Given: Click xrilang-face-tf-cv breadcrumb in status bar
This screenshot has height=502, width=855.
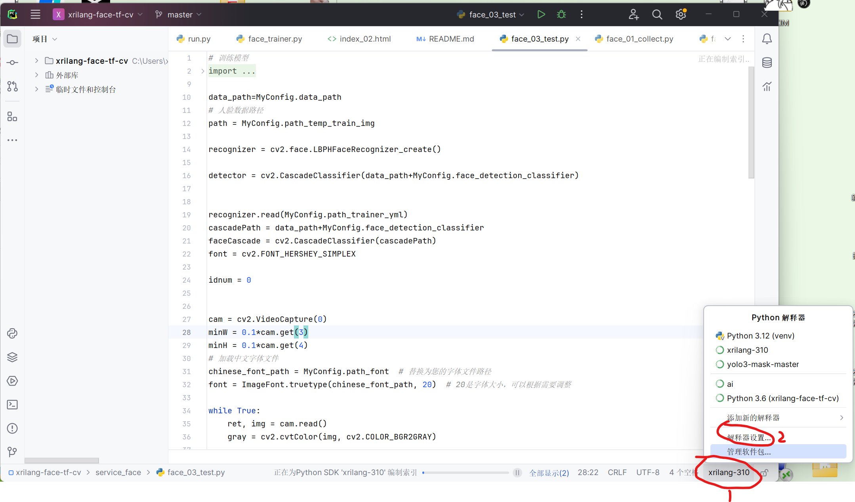Looking at the screenshot, I should click(45, 473).
